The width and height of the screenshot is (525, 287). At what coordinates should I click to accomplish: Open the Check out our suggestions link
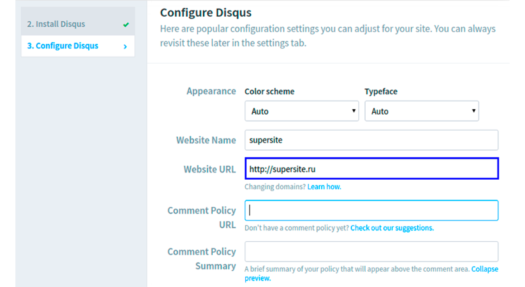point(392,228)
